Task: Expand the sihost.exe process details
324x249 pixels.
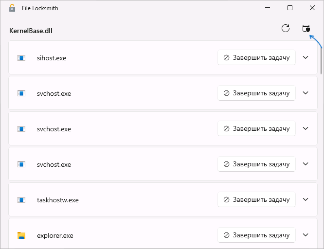Action: click(306, 57)
